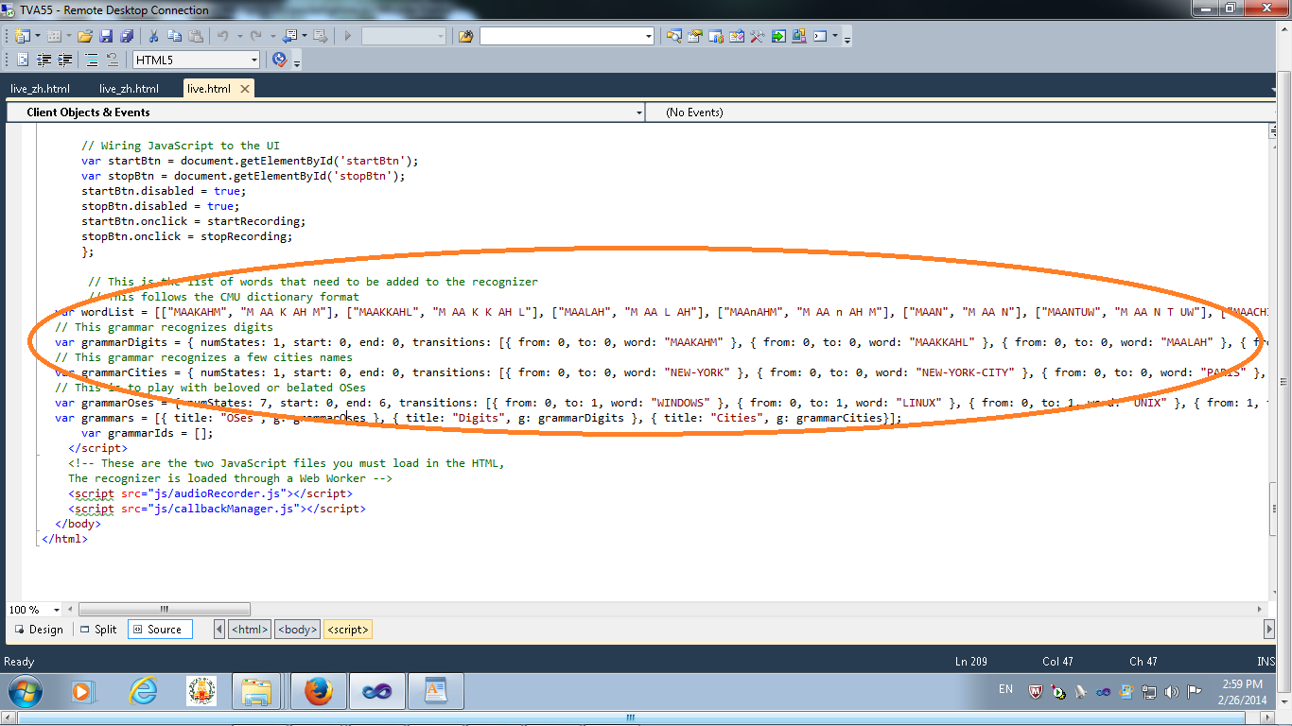
Task: Select the <script> tag navigator button
Action: pyautogui.click(x=347, y=630)
